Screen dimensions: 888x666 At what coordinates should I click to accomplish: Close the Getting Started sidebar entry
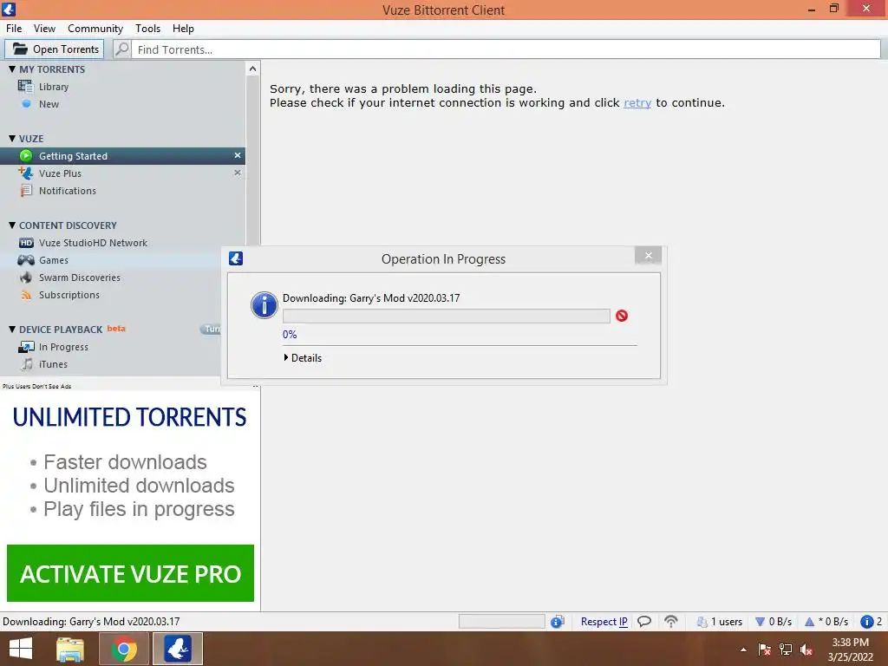pyautogui.click(x=238, y=155)
